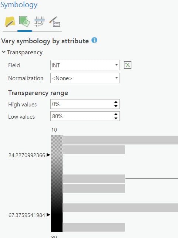The image size is (178, 238).
Task: Open the Display filters tab icon
Action: pos(55,22)
